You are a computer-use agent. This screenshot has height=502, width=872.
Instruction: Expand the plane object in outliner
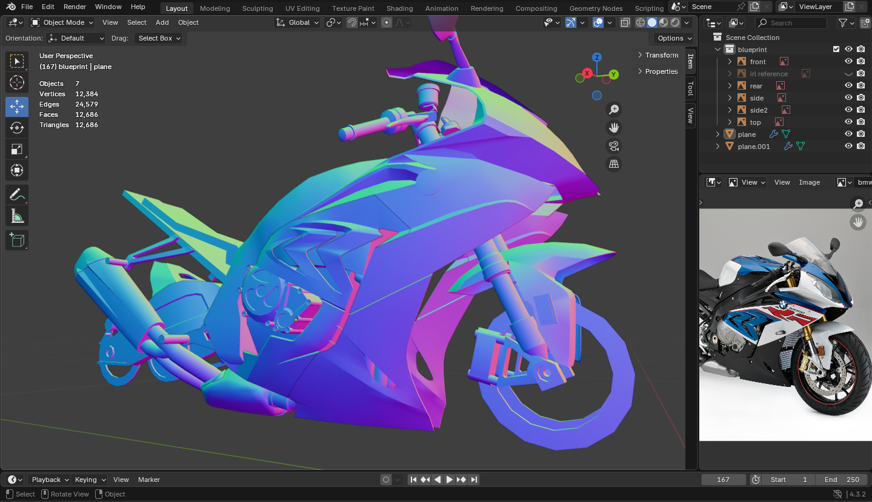718,134
